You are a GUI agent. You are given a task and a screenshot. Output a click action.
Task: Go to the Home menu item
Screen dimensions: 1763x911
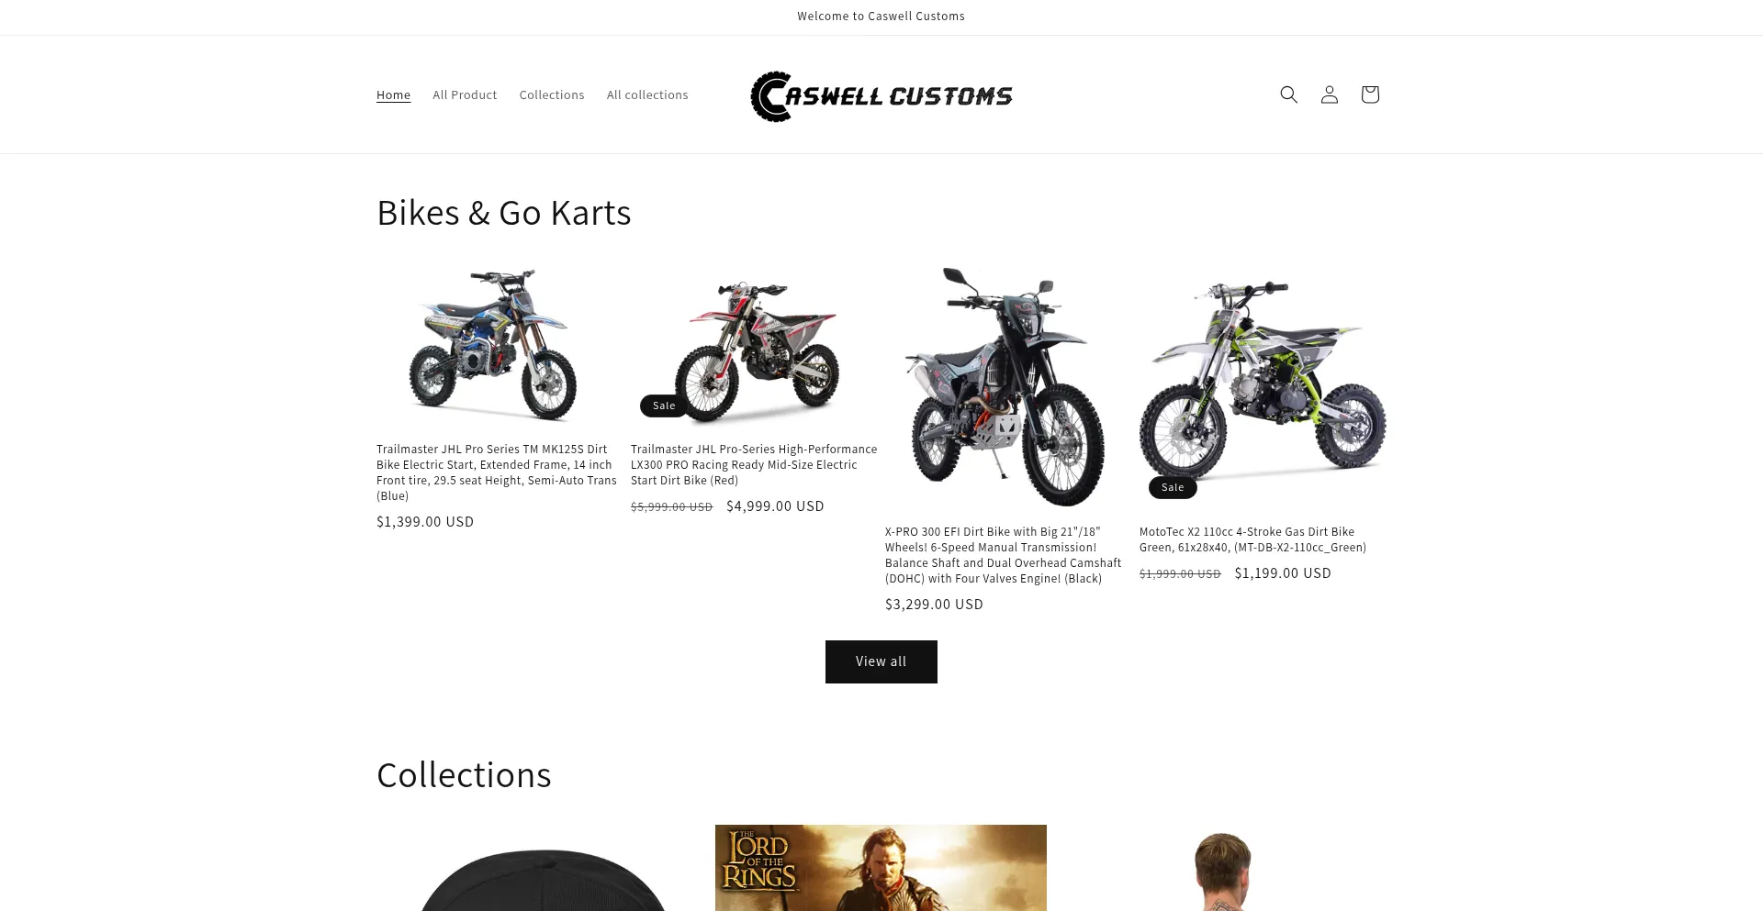393,94
